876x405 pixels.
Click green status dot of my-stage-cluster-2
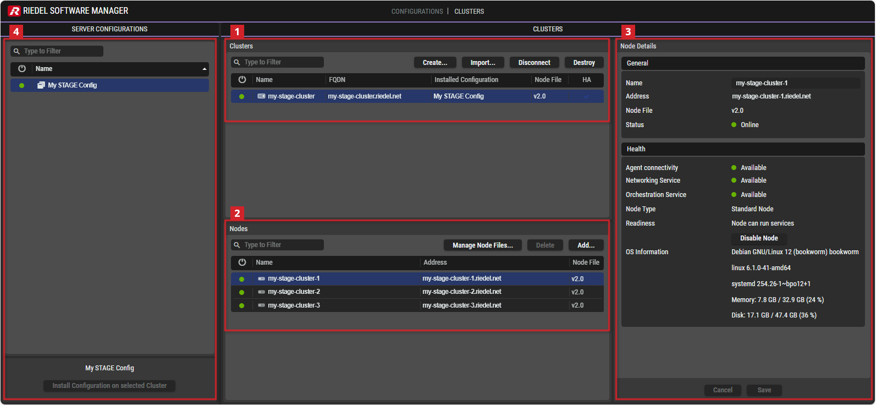coord(241,292)
